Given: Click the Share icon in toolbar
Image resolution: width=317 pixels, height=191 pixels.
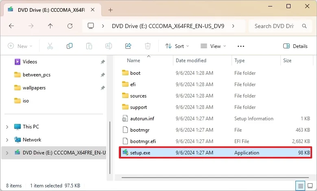Looking at the screenshot, I should tap(128, 46).
